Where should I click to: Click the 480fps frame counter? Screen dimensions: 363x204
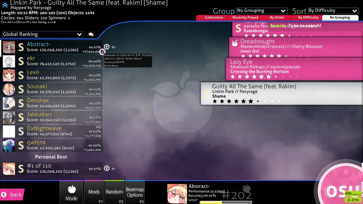click(x=352, y=194)
